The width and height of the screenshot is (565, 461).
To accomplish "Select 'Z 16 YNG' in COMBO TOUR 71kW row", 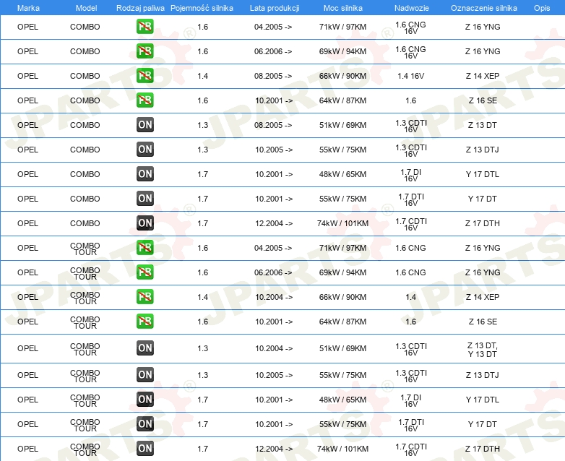I will click(483, 248).
